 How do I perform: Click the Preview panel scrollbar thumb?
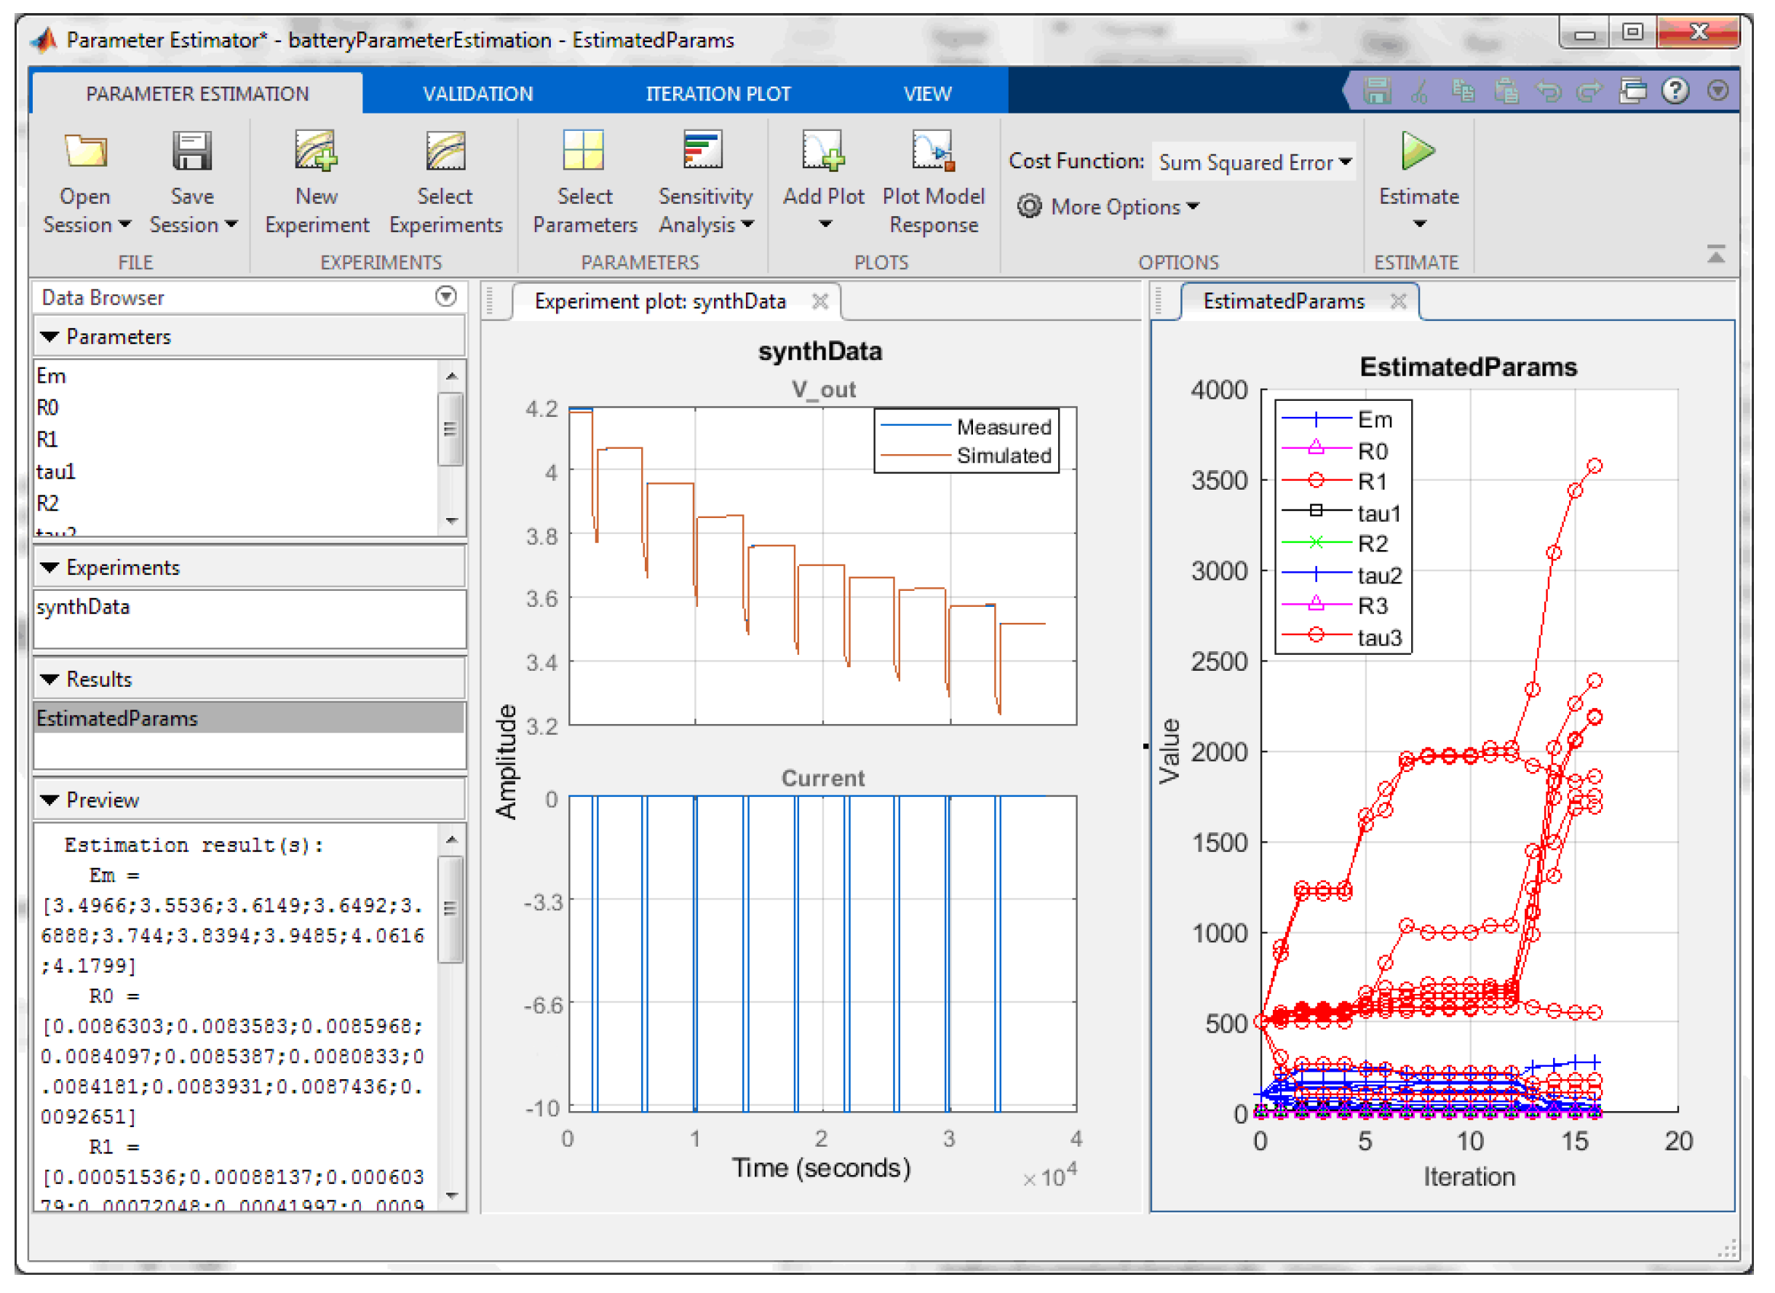pos(450,910)
